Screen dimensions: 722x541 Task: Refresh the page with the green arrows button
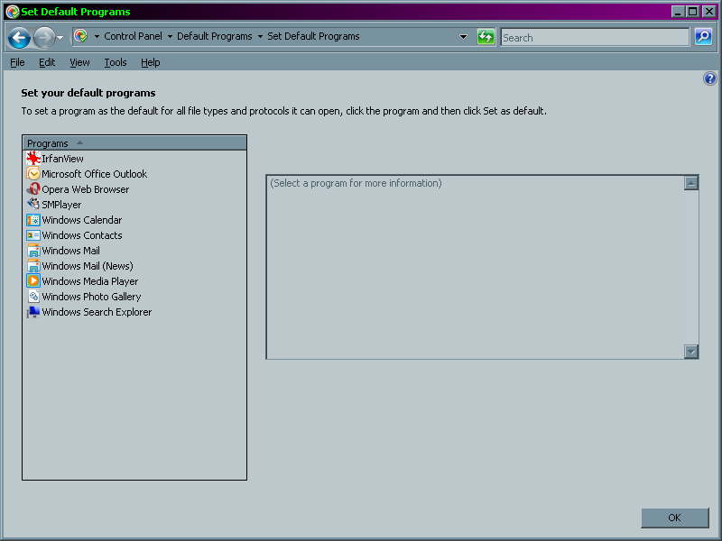pos(486,37)
